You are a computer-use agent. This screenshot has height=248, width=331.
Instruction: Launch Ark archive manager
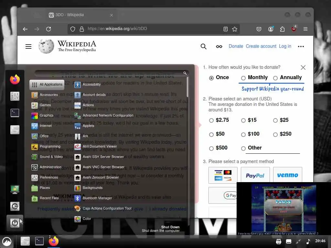[x=81, y=136]
